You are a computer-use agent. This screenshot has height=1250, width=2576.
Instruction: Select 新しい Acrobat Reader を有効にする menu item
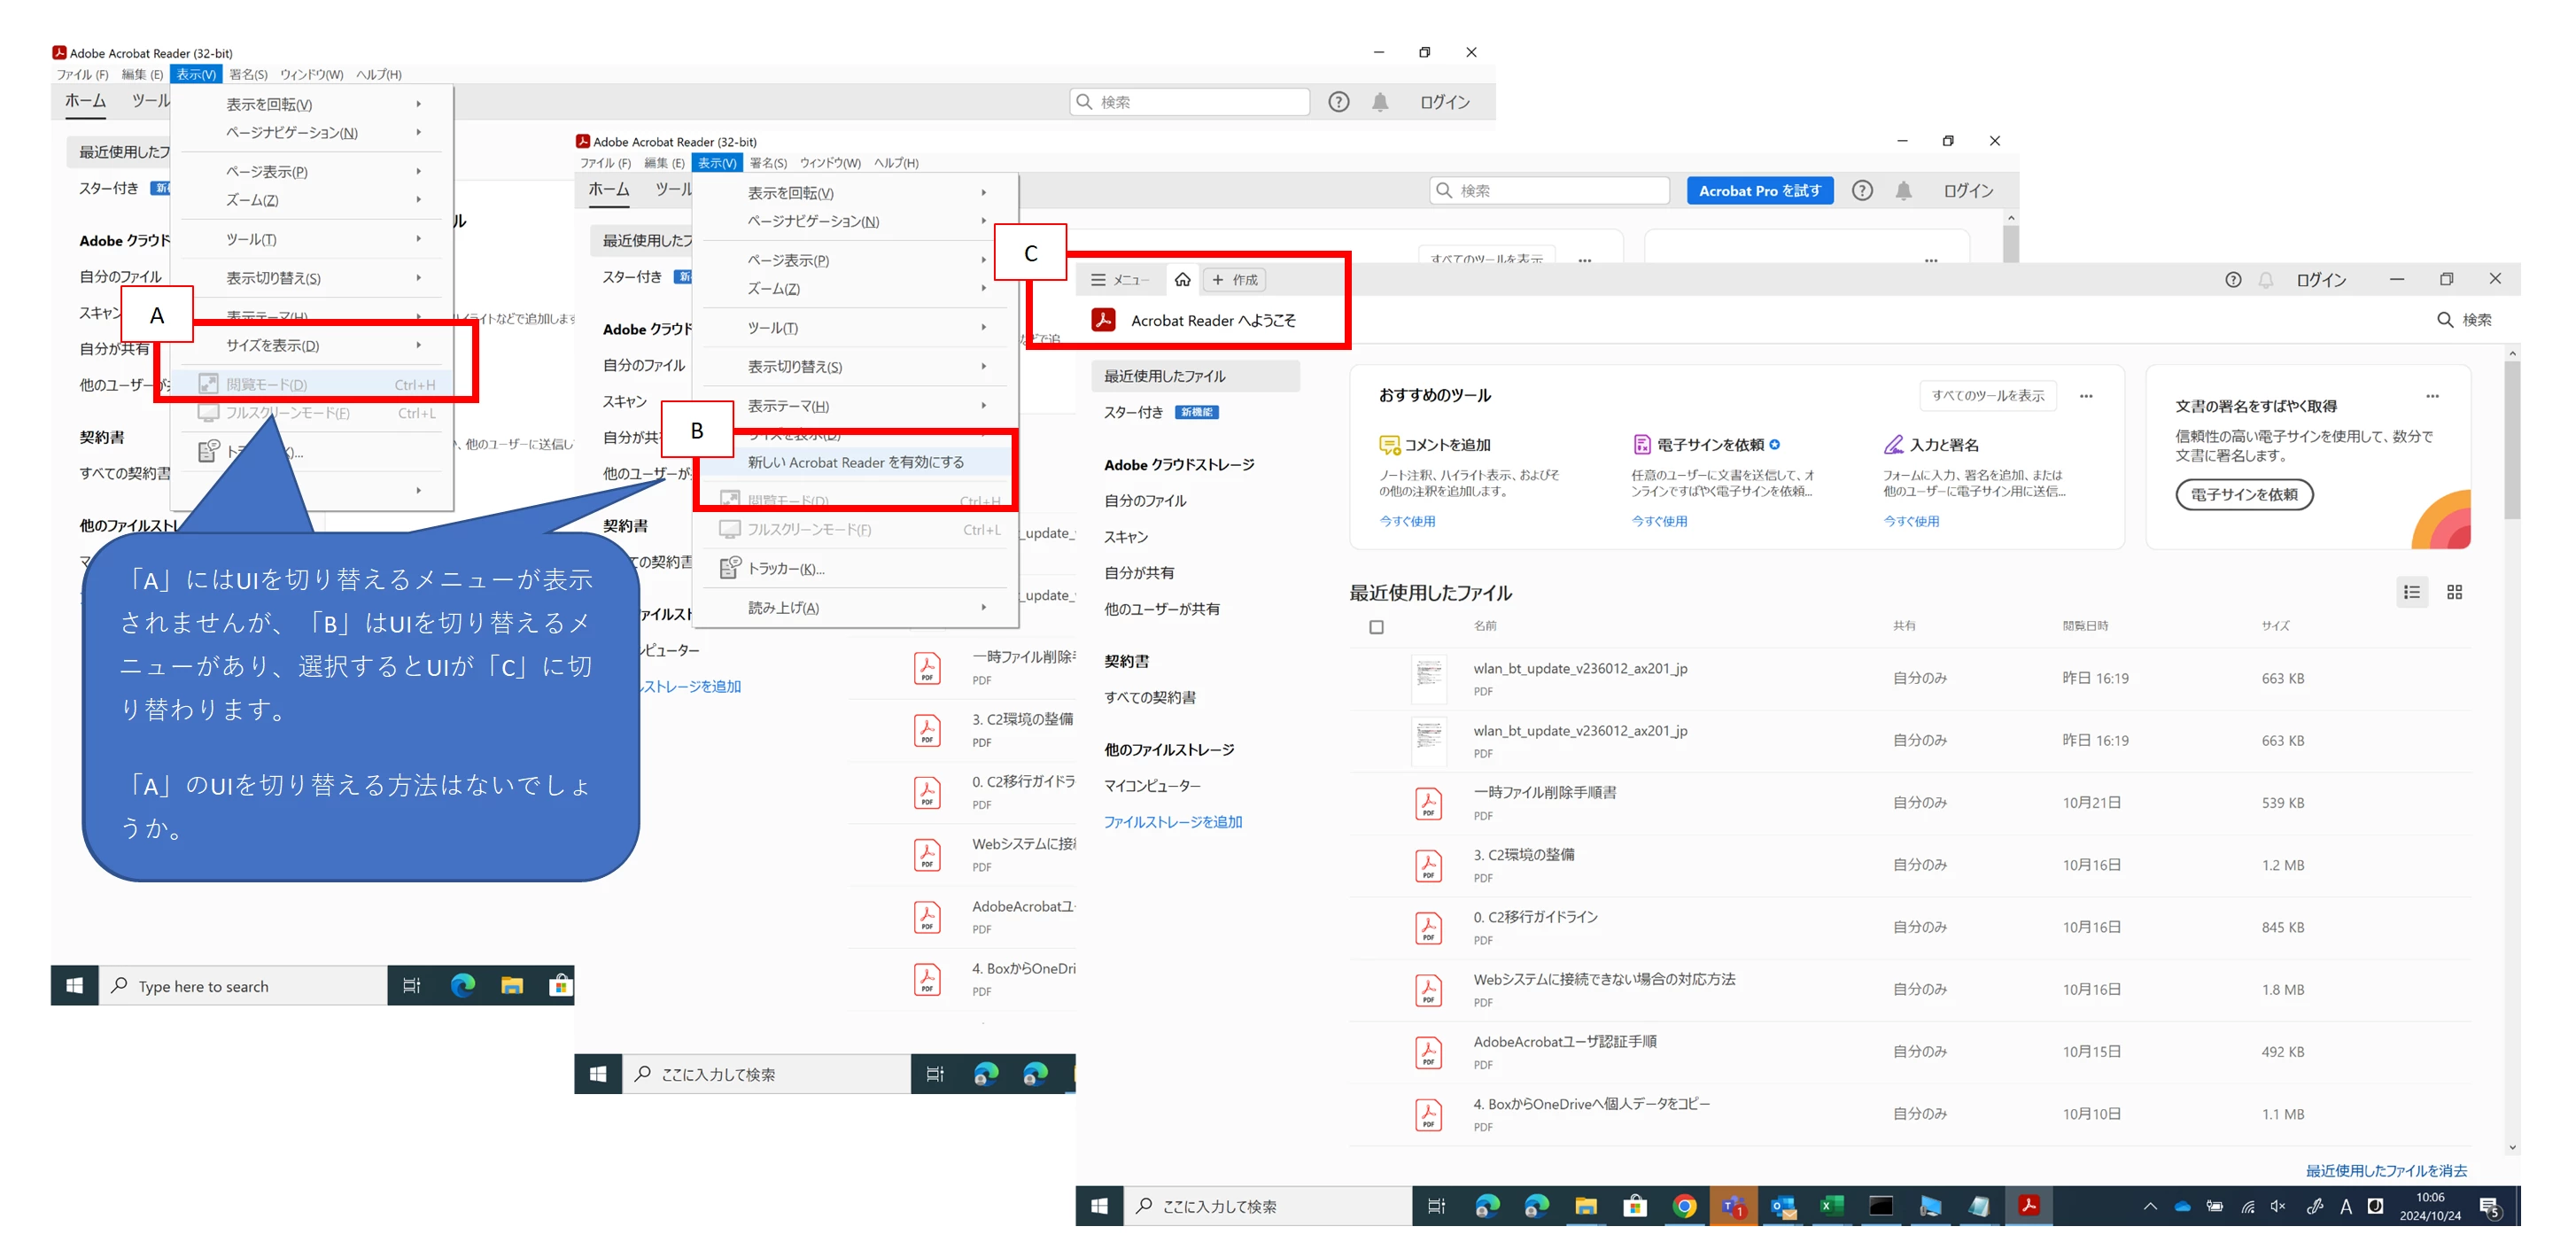[x=855, y=462]
